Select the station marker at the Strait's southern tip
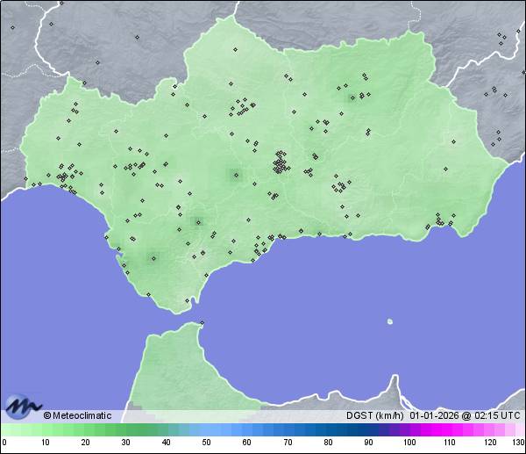The height and width of the screenshot is (454, 526). tap(203, 323)
